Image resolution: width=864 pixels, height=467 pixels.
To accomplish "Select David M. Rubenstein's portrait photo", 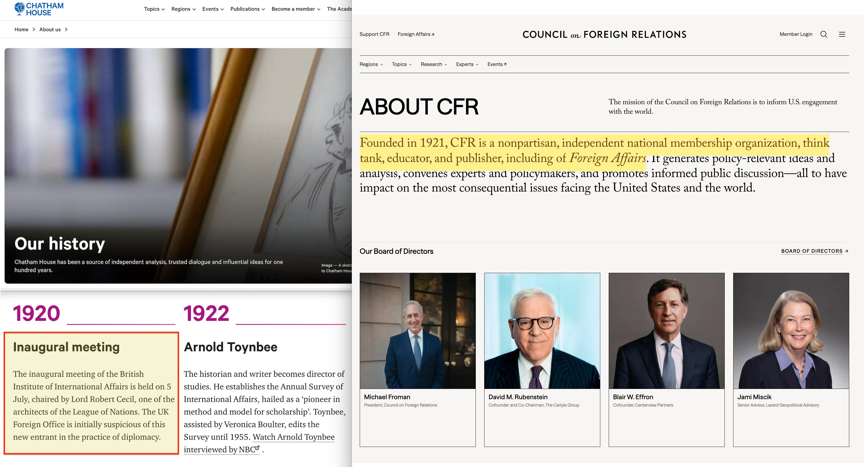I will pyautogui.click(x=542, y=331).
